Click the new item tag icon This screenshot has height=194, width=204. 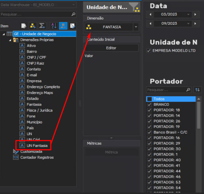[x=24, y=26]
